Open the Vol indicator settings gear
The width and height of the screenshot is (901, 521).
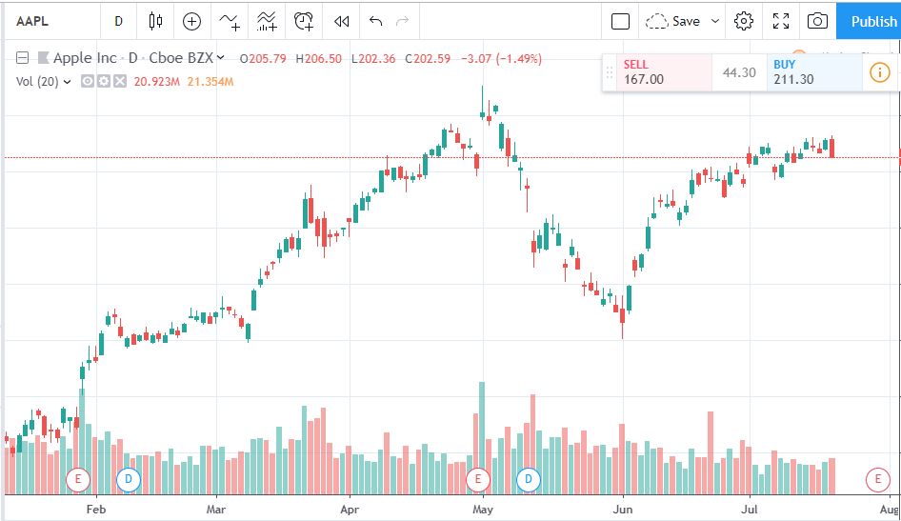coord(103,81)
